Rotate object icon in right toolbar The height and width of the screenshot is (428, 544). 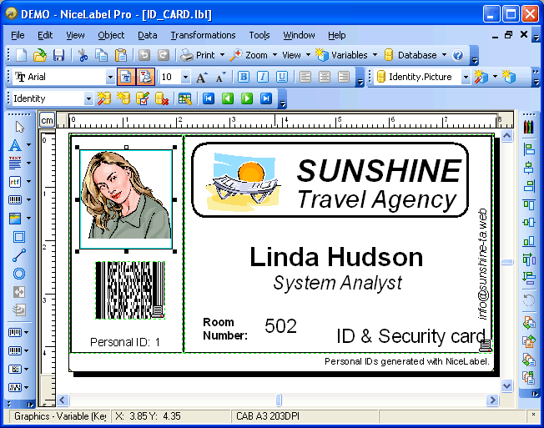pyautogui.click(x=528, y=300)
